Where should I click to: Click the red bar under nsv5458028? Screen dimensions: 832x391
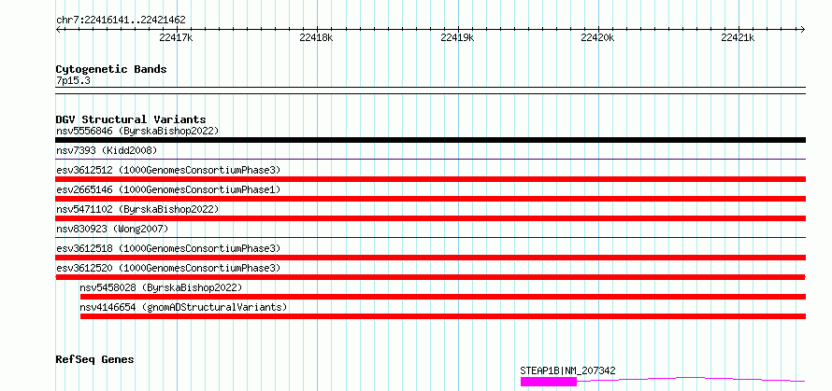443,297
